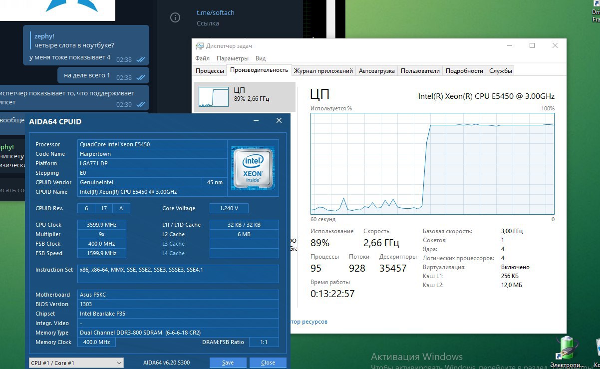Viewport: 600px width, 369px height.
Task: Click the Platform value LGA771 DP
Action: [152, 163]
